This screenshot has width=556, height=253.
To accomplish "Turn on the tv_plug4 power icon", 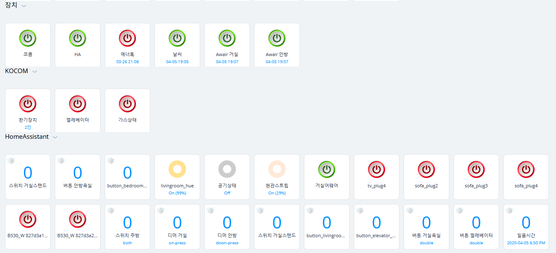I will tap(377, 169).
